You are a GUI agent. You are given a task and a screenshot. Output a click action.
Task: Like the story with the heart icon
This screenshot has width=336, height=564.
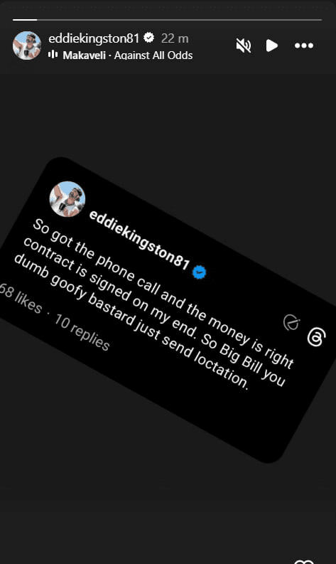(x=304, y=562)
